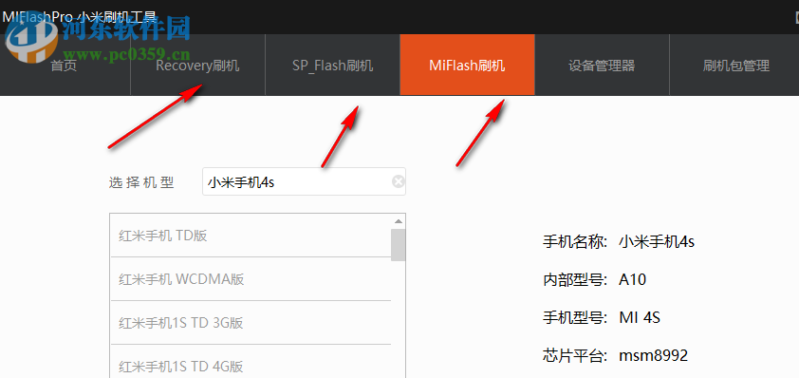This screenshot has width=799, height=378.
Task: Click the 手机型号 value MI 4S
Action: coord(640,318)
